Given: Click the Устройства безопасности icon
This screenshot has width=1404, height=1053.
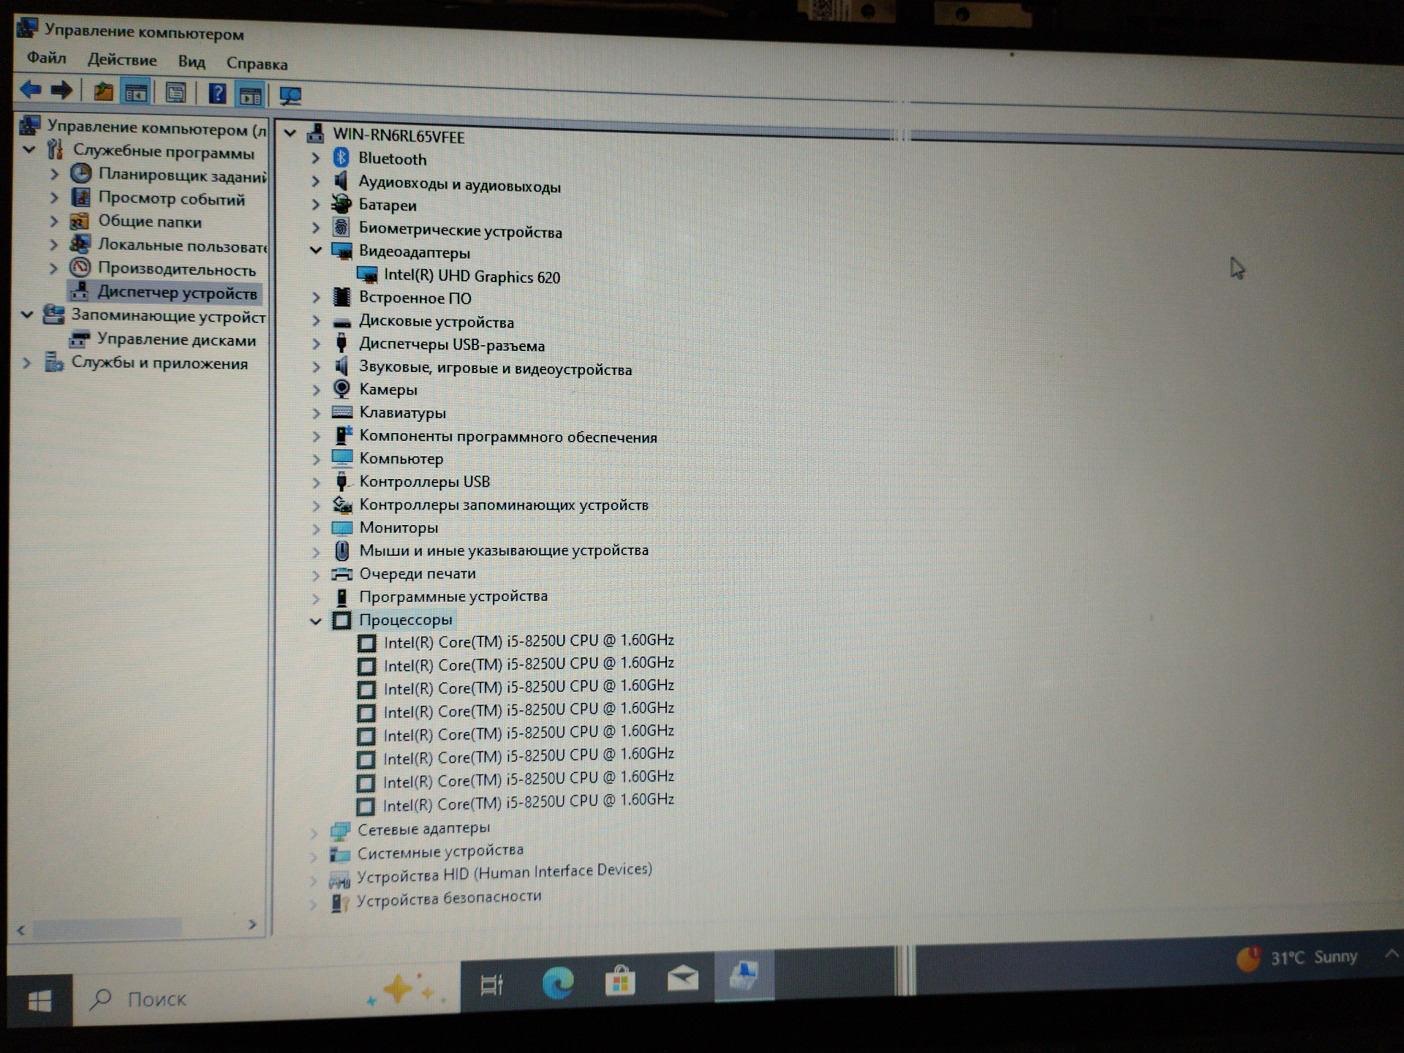Looking at the screenshot, I should pos(339,902).
